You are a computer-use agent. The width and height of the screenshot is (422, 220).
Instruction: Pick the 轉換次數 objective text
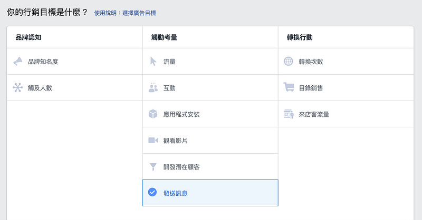tap(311, 62)
